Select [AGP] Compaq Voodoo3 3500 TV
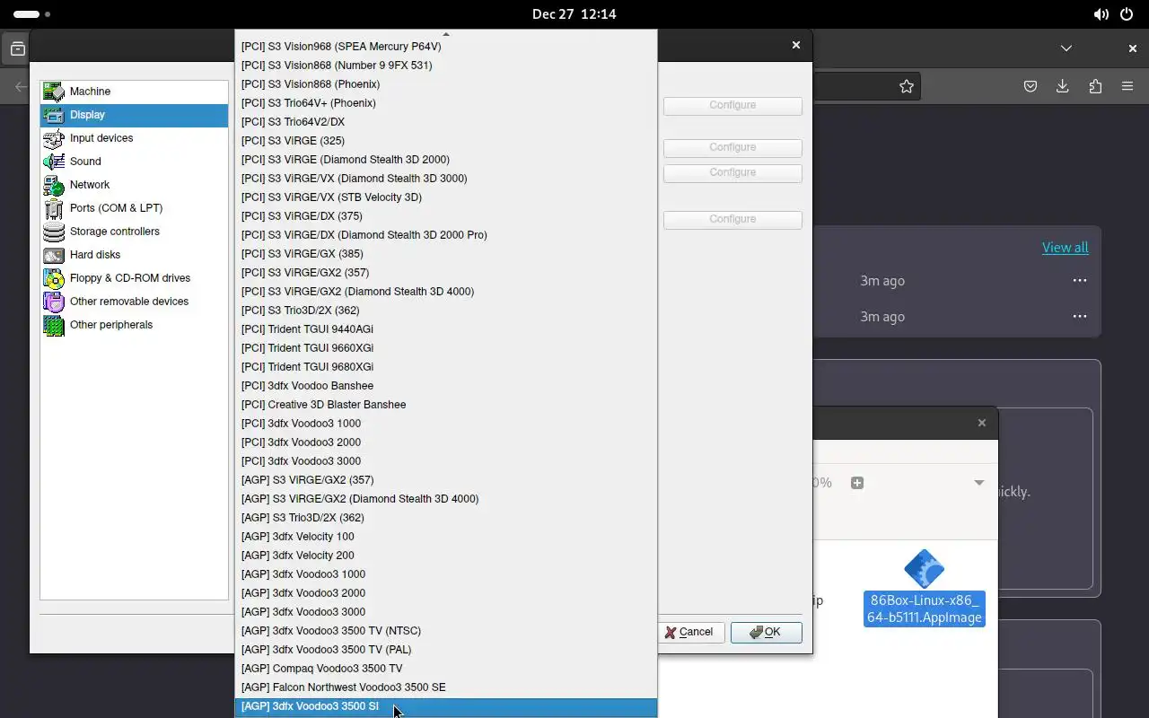Screen dimensions: 1149x718 tap(446, 669)
